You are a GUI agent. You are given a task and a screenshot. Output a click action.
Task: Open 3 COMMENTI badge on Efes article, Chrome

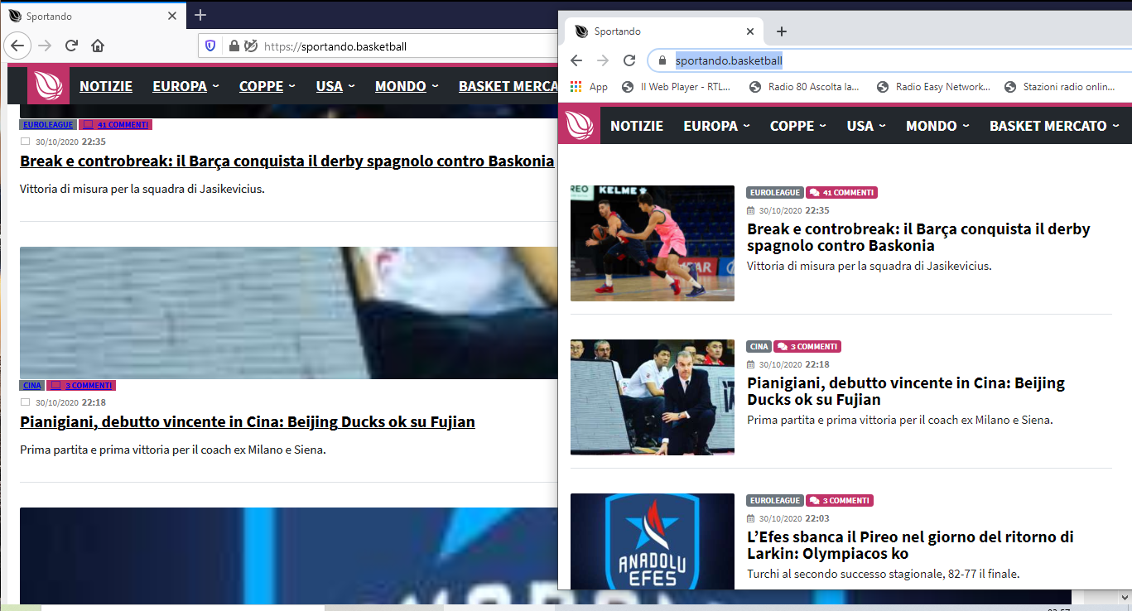[x=840, y=501]
